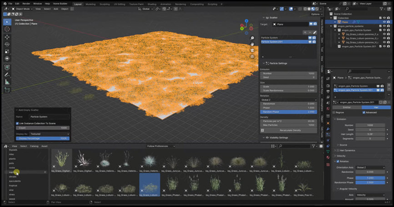Adjust the Display Percentage slider
The image size is (394, 207).
pos(43,138)
